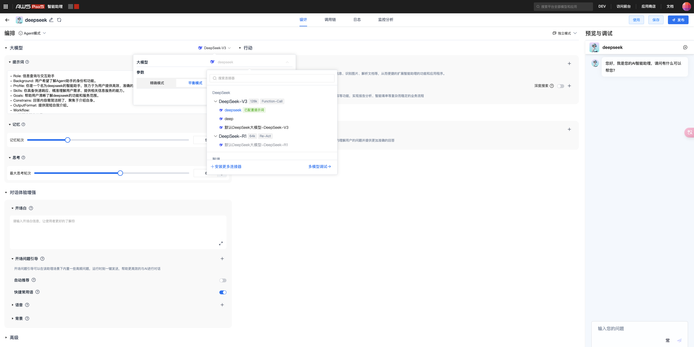Click the 常 quick phrases icon in chat input

(x=668, y=340)
